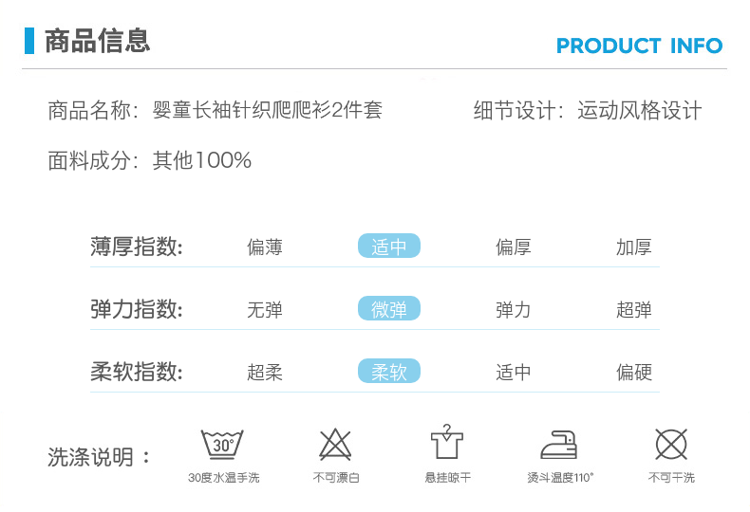Click the PRODUCT INFO heading text
The height and width of the screenshot is (512, 750).
click(640, 46)
